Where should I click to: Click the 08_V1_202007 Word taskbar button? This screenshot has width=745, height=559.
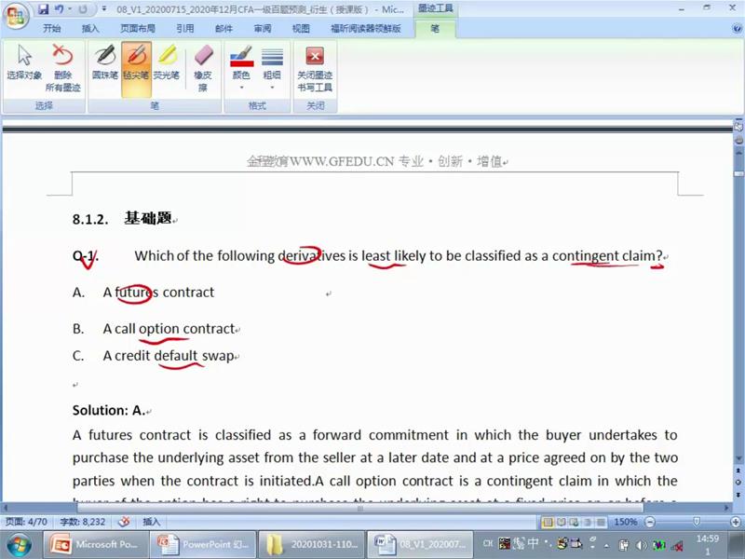(421, 545)
